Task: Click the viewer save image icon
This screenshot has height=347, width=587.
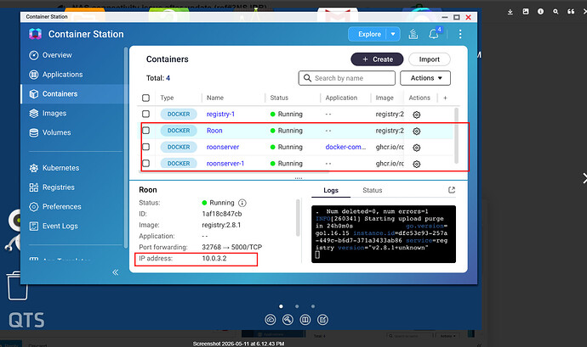Action: (526, 12)
